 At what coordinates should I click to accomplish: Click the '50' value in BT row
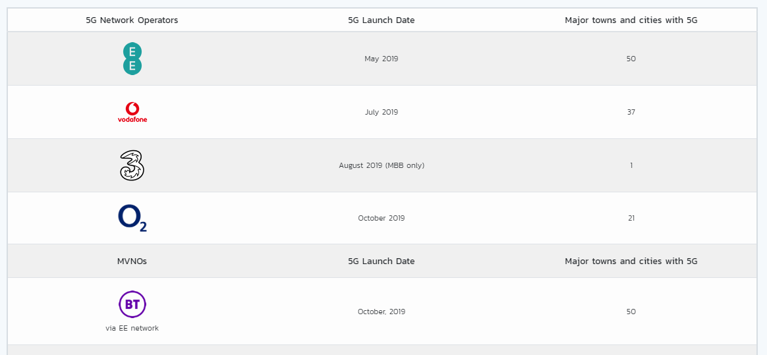tap(631, 312)
